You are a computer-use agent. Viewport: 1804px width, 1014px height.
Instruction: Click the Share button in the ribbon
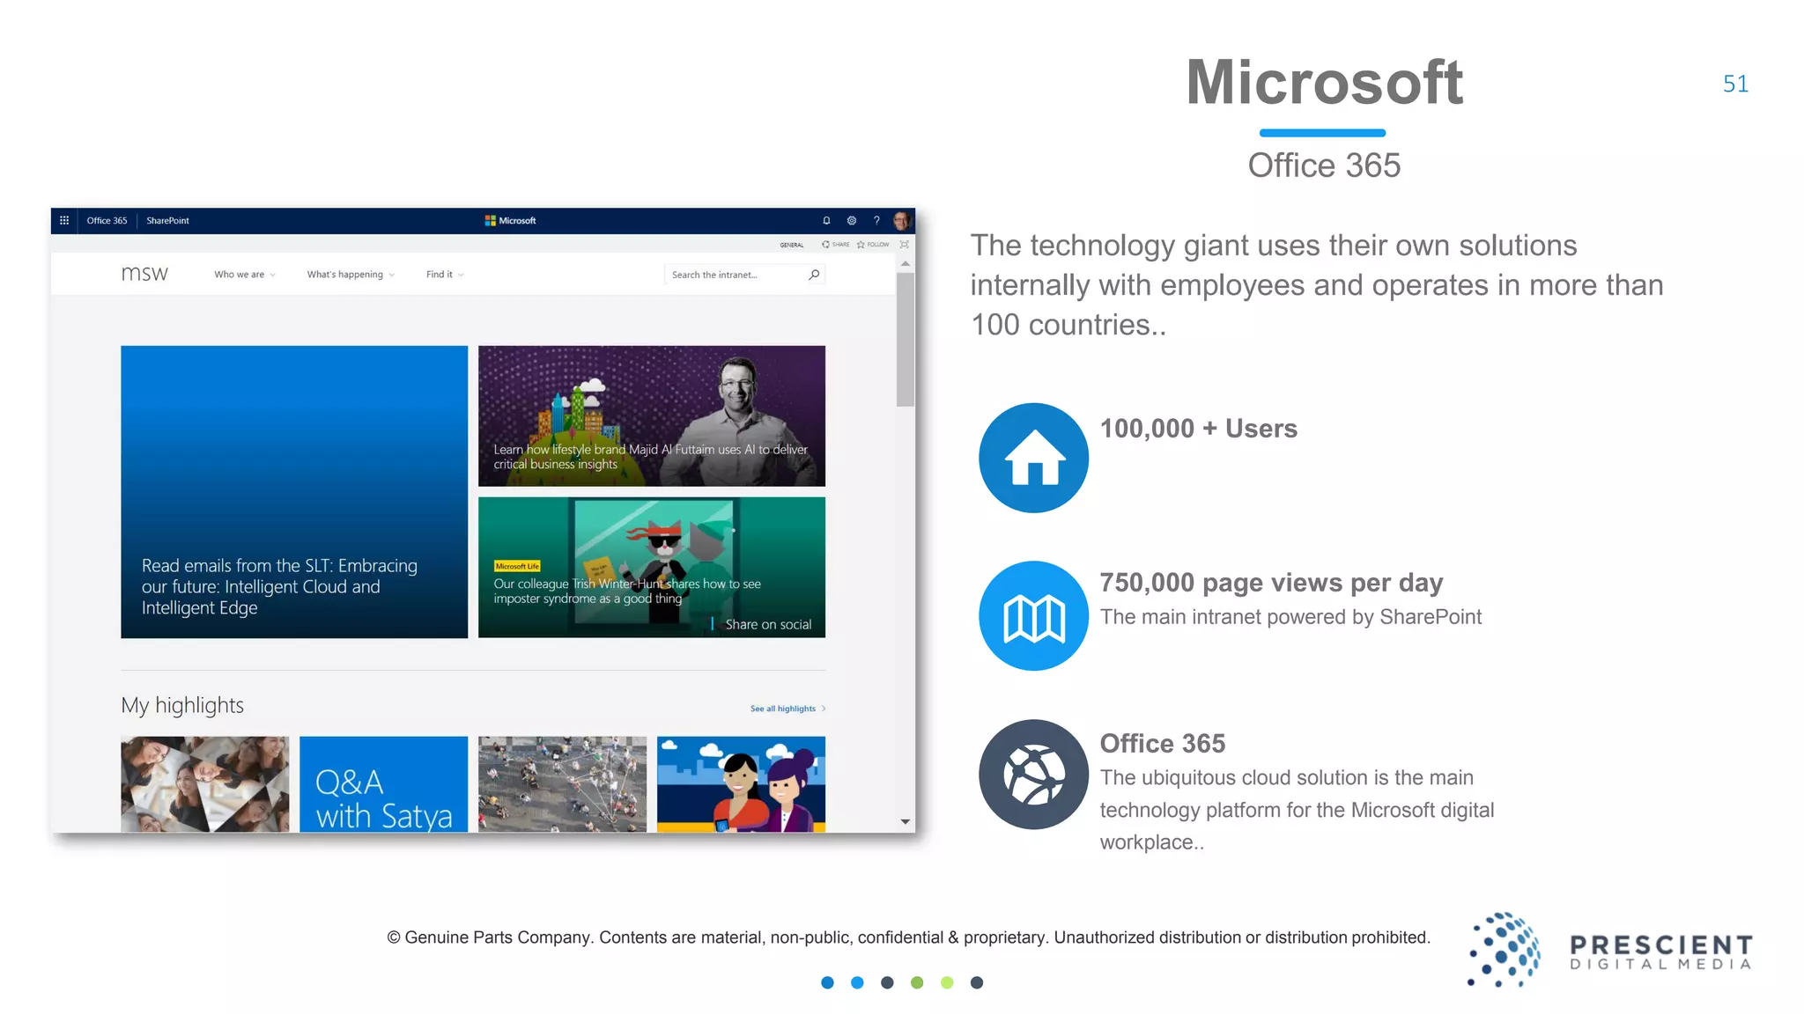click(836, 245)
